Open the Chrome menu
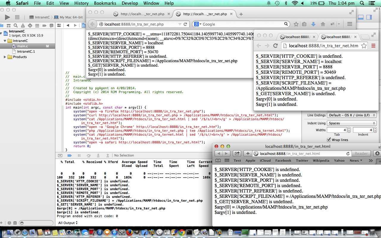Image resolution: width=381 pixels, height=238 pixels. 373,46
